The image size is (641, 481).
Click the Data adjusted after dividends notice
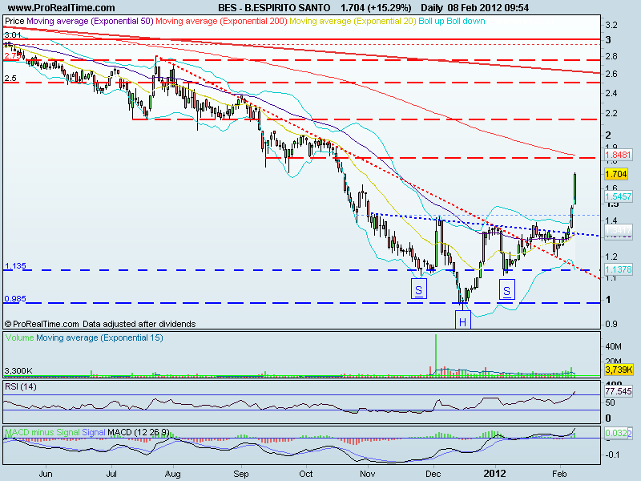tap(139, 324)
